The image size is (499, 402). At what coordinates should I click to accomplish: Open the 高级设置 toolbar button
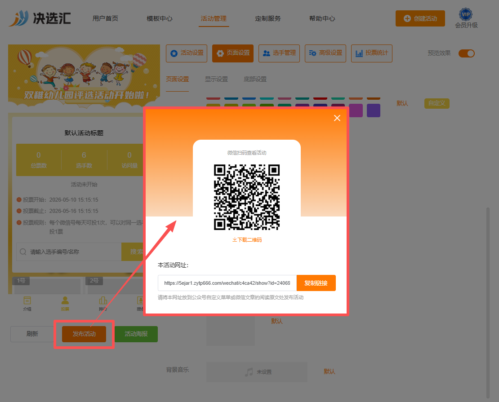coord(325,53)
